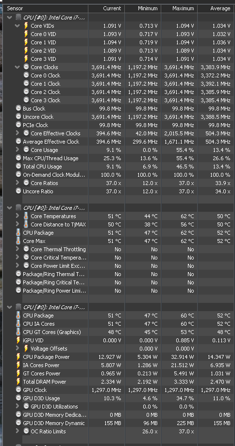Click the icon next to Uncore Ratio

pyautogui.click(x=18, y=191)
